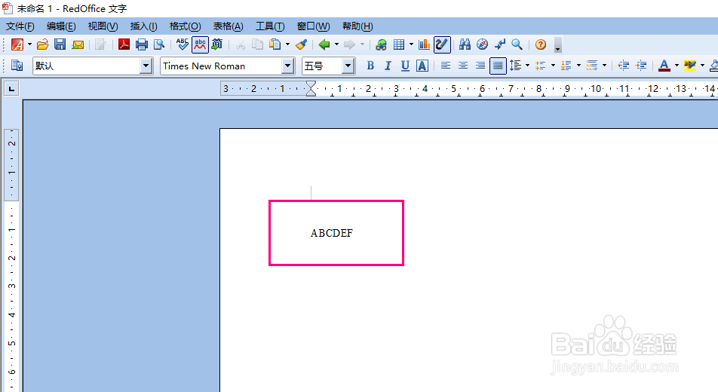
Task: Open the Navigator compass icon
Action: tap(482, 44)
